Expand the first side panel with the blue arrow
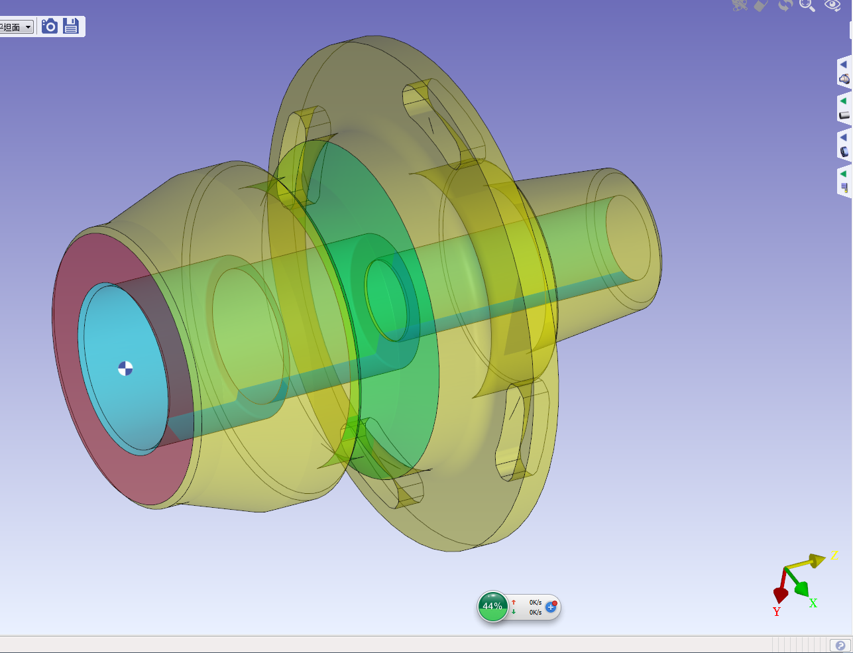 coord(844,65)
